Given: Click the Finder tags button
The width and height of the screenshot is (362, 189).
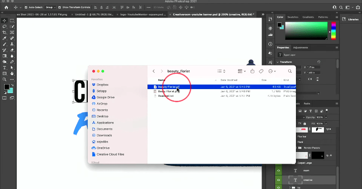Looking at the screenshot, I should (x=261, y=71).
